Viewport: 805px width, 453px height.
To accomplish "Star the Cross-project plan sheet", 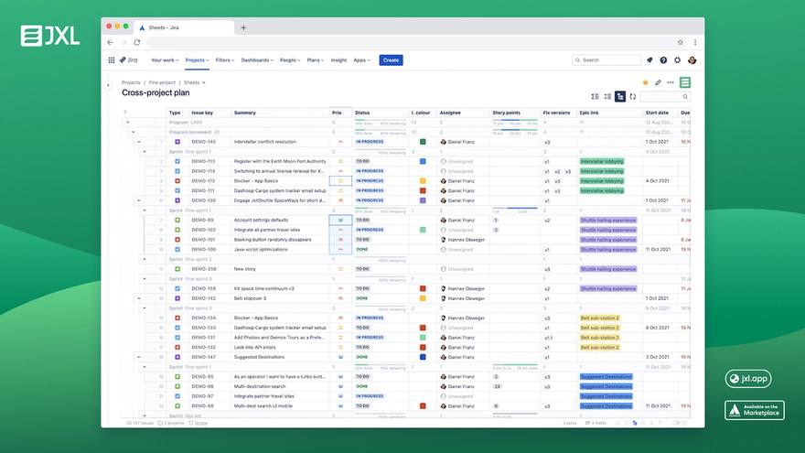I will click(645, 82).
